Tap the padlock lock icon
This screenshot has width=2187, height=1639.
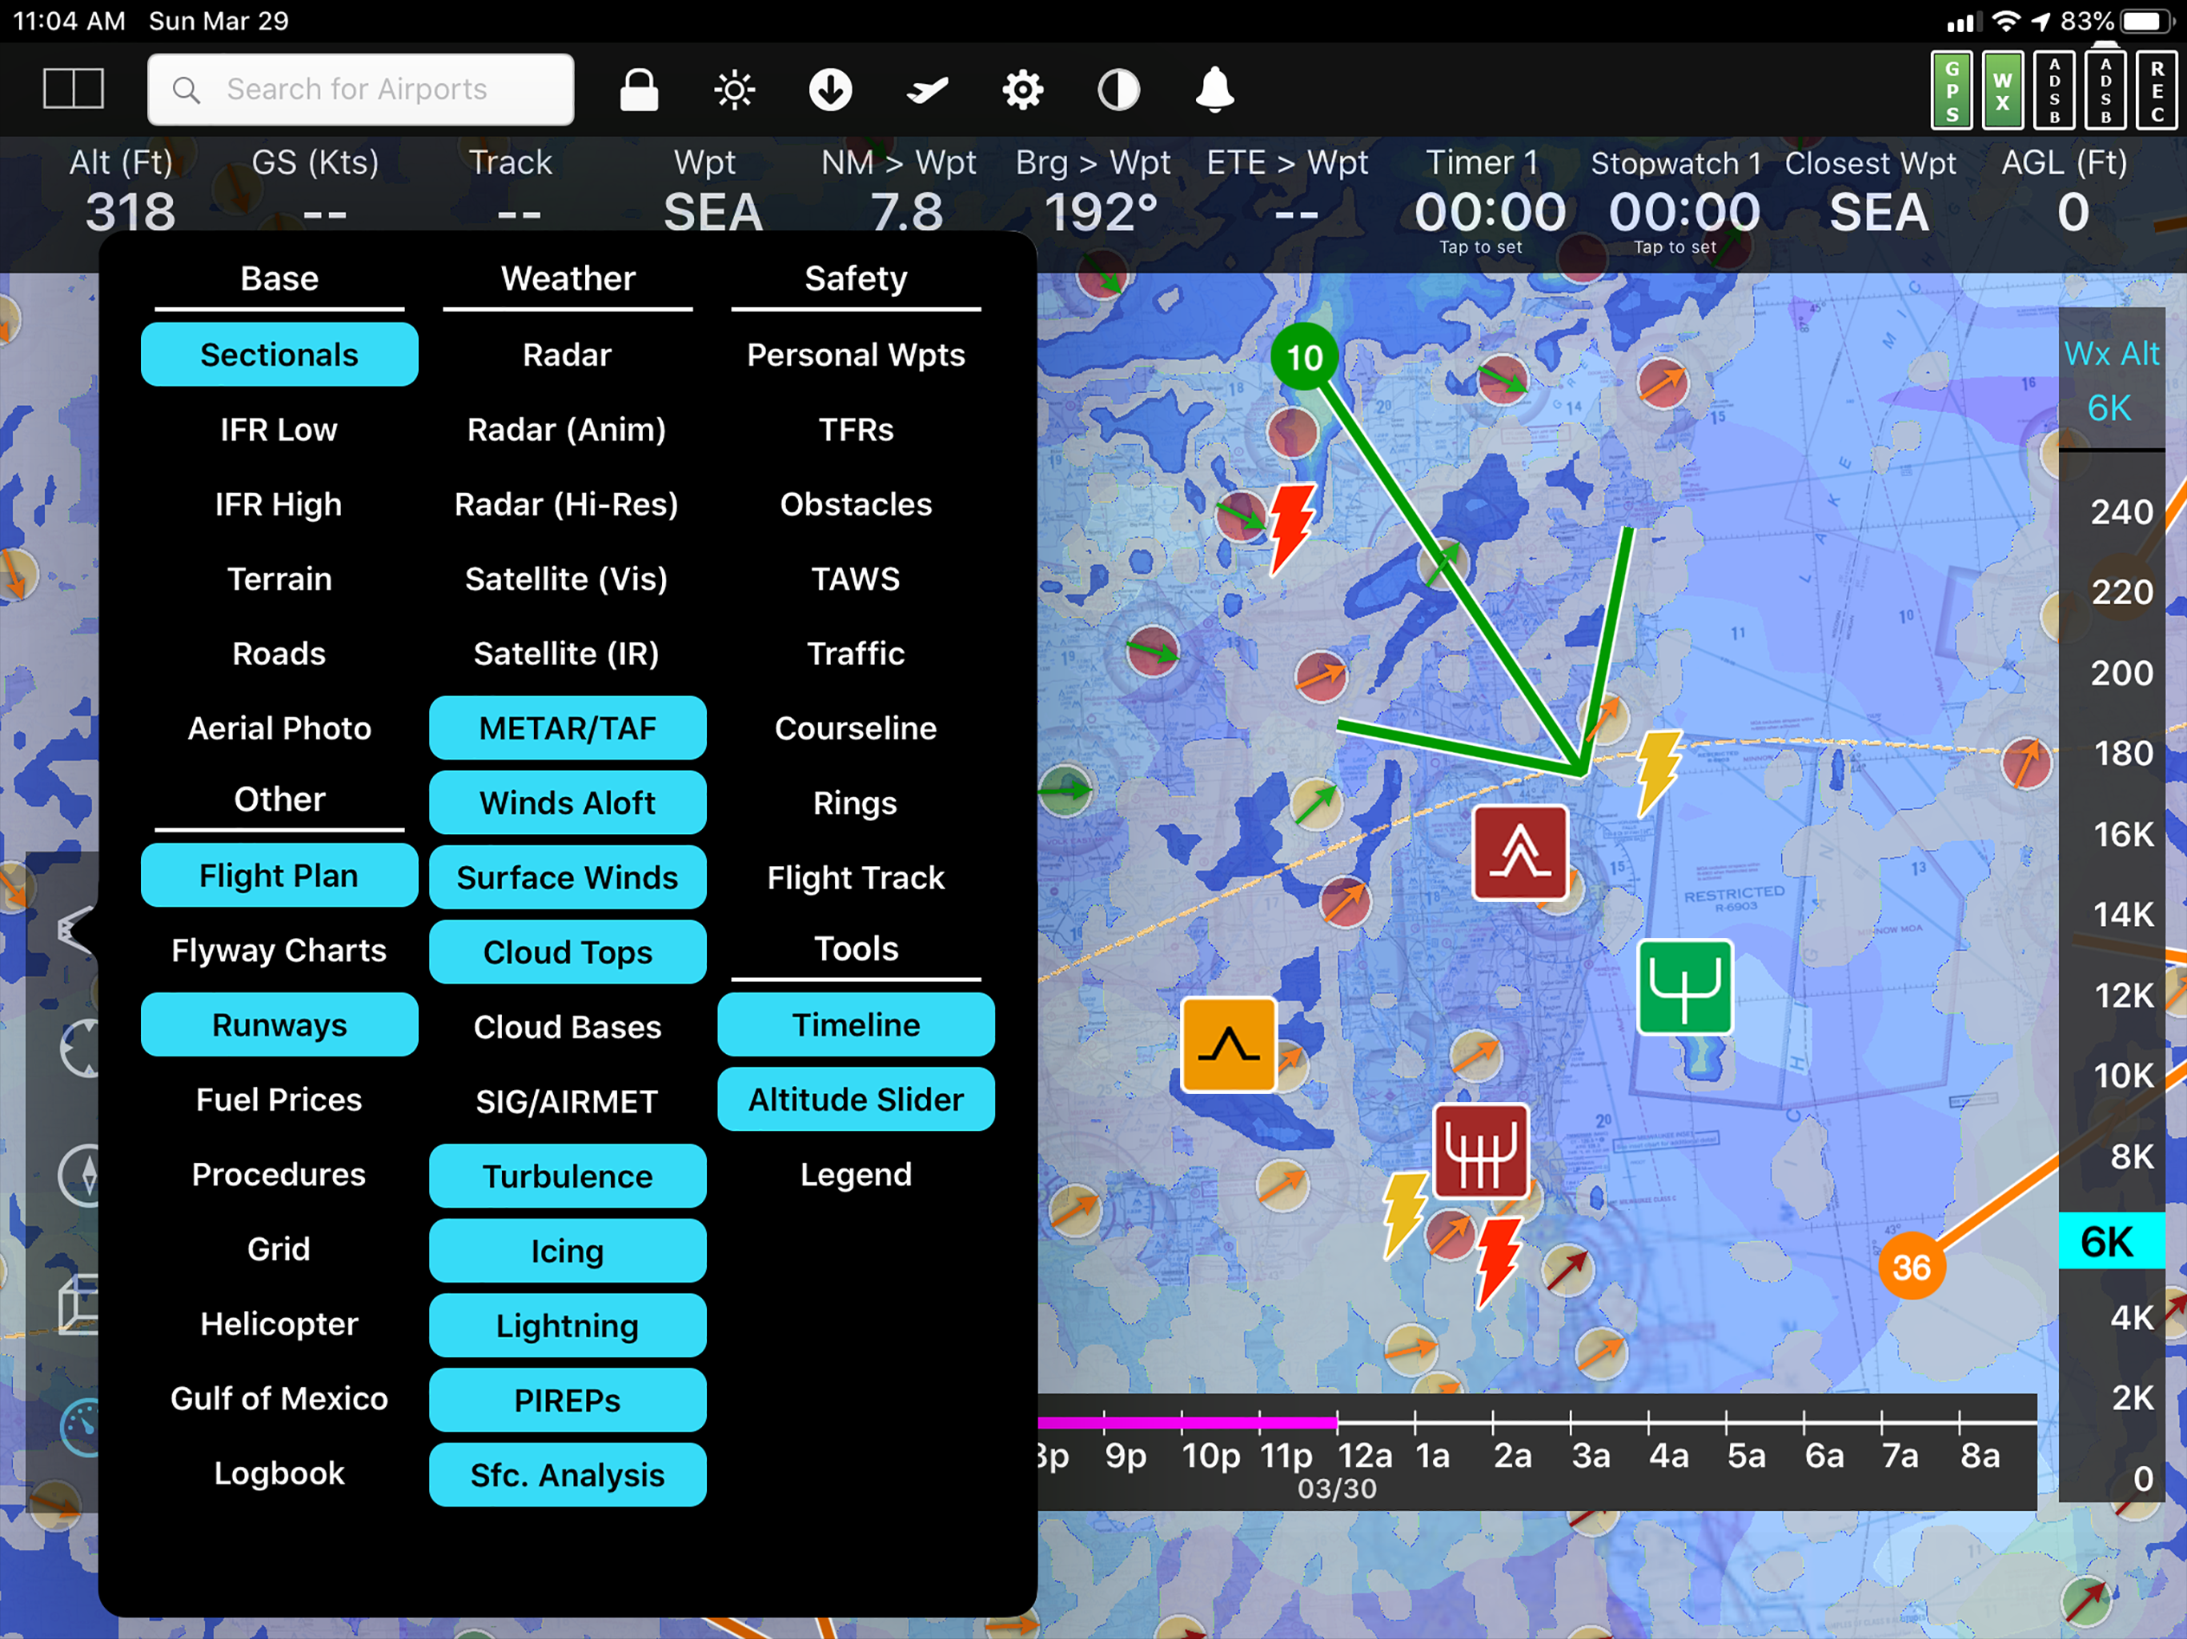click(639, 90)
